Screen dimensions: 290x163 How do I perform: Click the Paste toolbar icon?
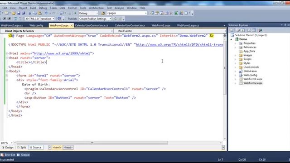39,13
